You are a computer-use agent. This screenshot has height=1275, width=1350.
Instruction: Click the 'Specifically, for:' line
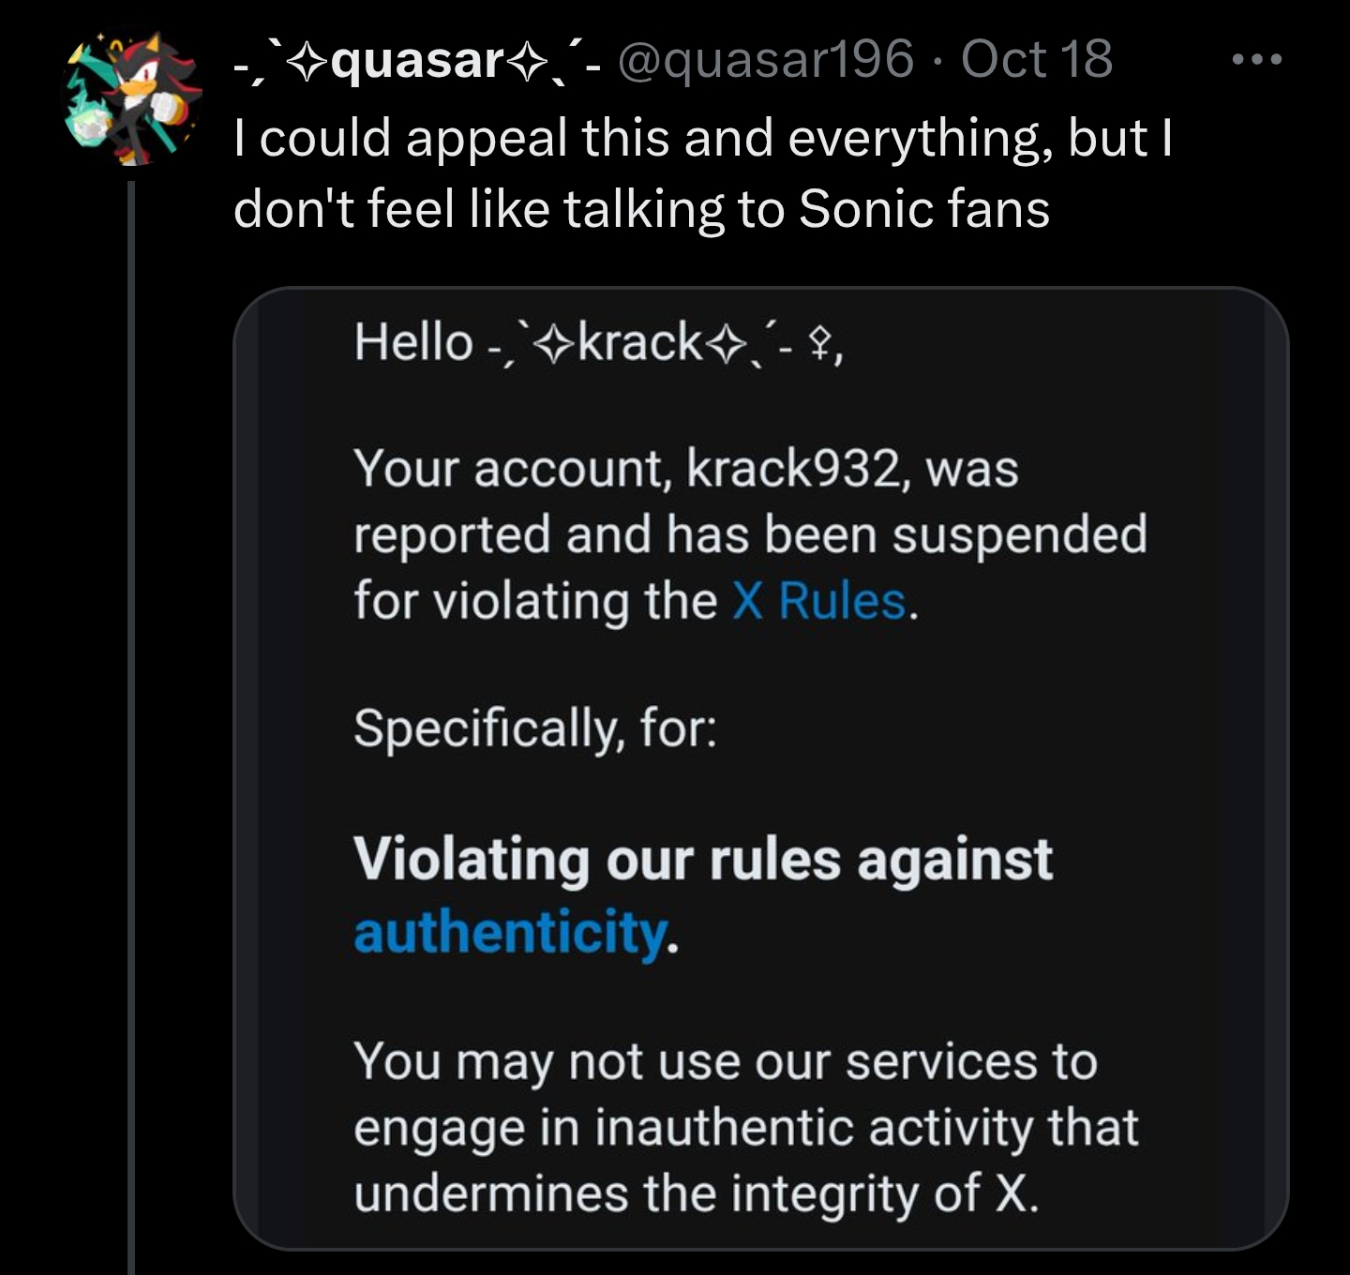pyautogui.click(x=535, y=727)
